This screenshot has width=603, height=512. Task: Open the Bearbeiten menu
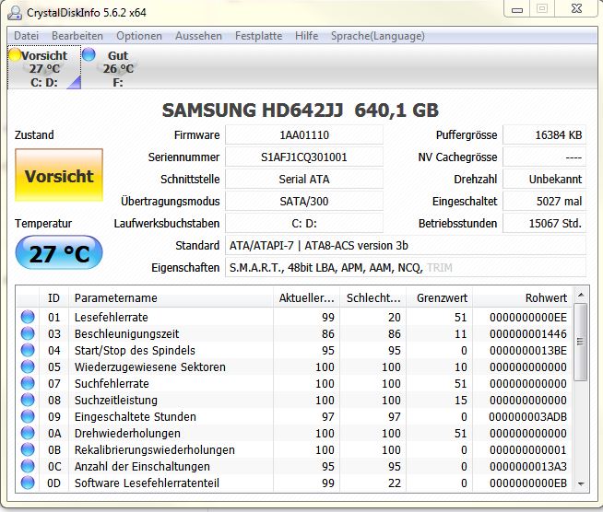[77, 36]
